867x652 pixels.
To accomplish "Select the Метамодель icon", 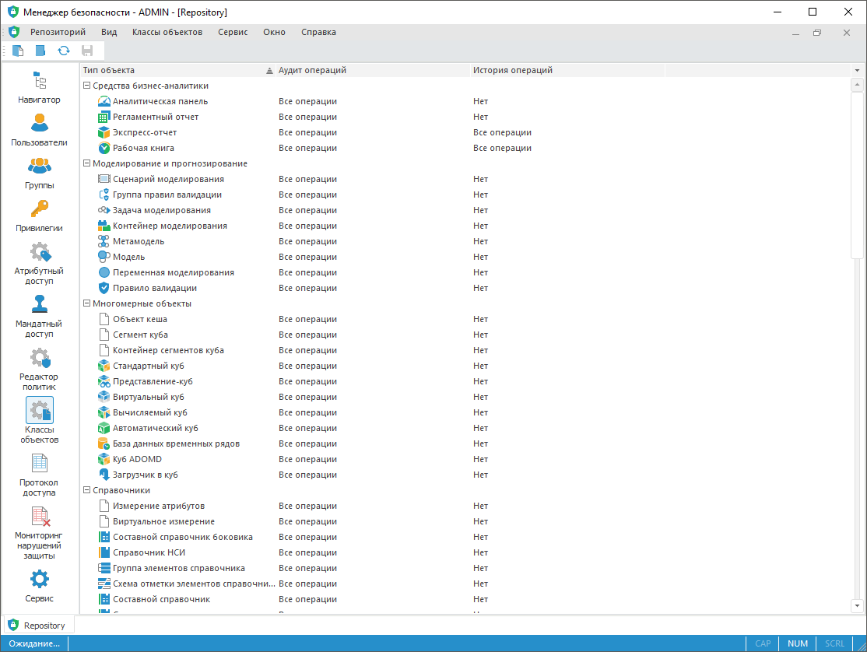I will click(104, 241).
